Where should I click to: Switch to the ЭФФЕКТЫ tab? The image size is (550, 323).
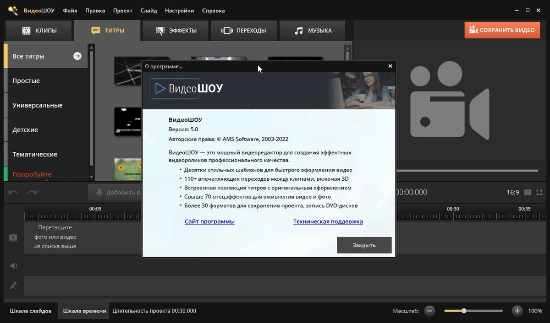[x=176, y=31]
